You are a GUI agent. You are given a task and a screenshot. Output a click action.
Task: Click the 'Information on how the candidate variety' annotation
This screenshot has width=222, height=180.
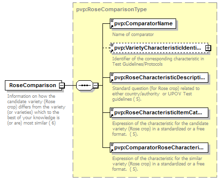coord(36,109)
